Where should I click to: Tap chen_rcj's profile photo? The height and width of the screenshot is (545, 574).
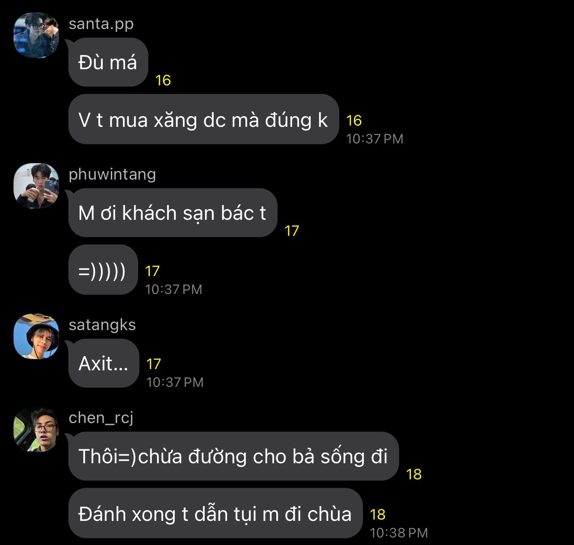[x=36, y=429]
